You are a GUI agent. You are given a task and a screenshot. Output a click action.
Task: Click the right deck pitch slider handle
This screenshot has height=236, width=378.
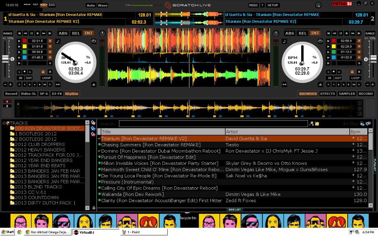373,59
